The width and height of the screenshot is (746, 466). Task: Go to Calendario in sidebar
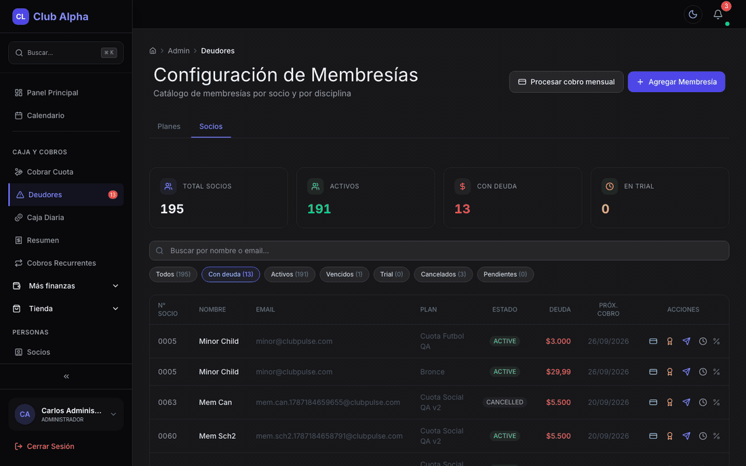click(66, 115)
